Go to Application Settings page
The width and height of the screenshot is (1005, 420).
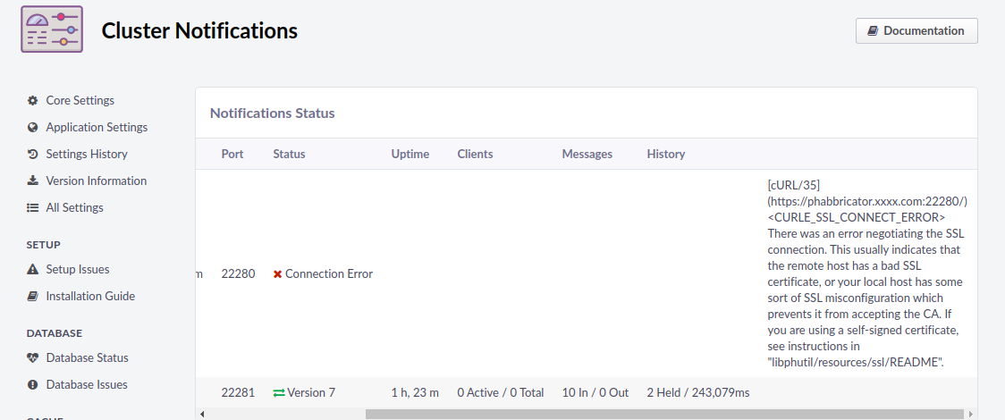pyautogui.click(x=97, y=128)
